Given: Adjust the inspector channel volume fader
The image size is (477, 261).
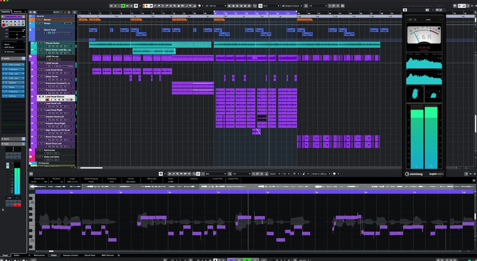Looking at the screenshot, I should click(x=8, y=166).
